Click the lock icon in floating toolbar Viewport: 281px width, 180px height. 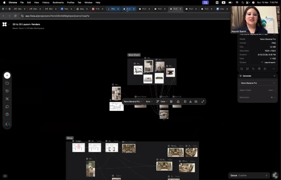178,102
